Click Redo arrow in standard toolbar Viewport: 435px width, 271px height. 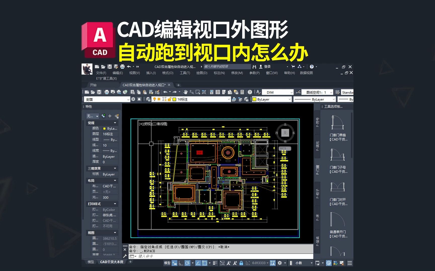pos(175,92)
